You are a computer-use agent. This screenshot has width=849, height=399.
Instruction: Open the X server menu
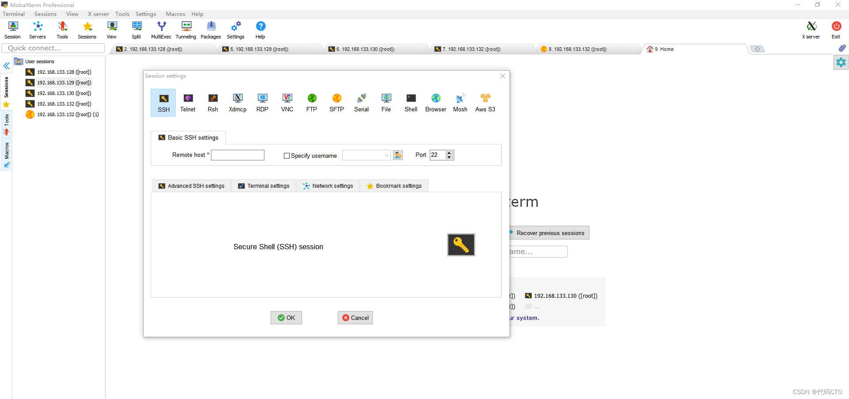pyautogui.click(x=98, y=14)
